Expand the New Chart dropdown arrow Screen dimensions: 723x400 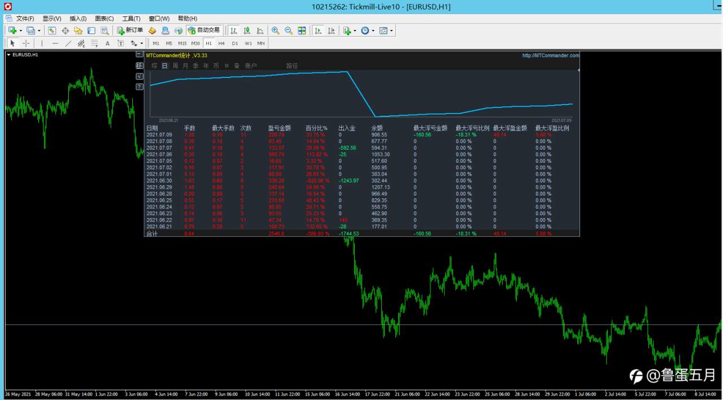tap(21, 31)
